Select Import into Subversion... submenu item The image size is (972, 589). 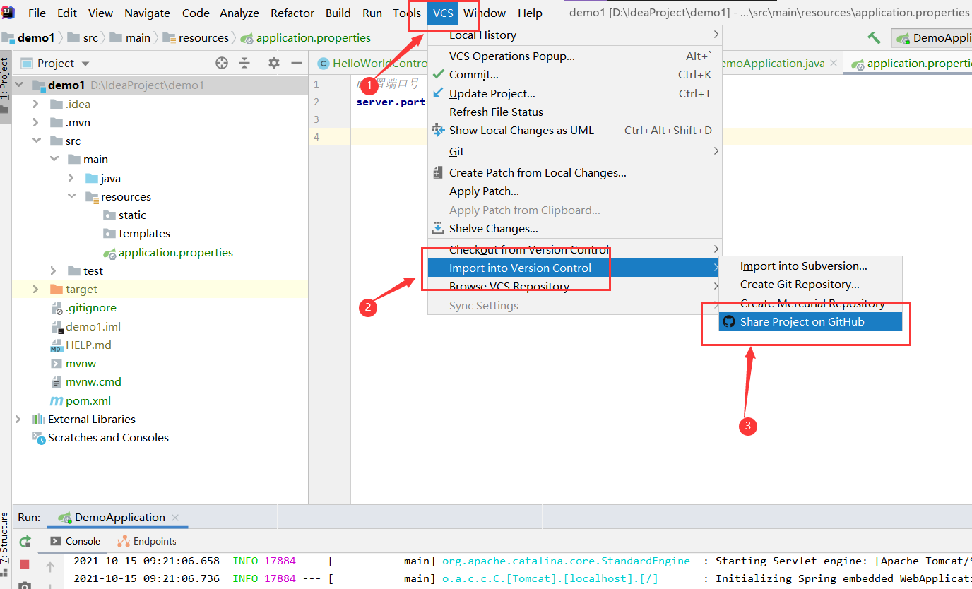(811, 266)
